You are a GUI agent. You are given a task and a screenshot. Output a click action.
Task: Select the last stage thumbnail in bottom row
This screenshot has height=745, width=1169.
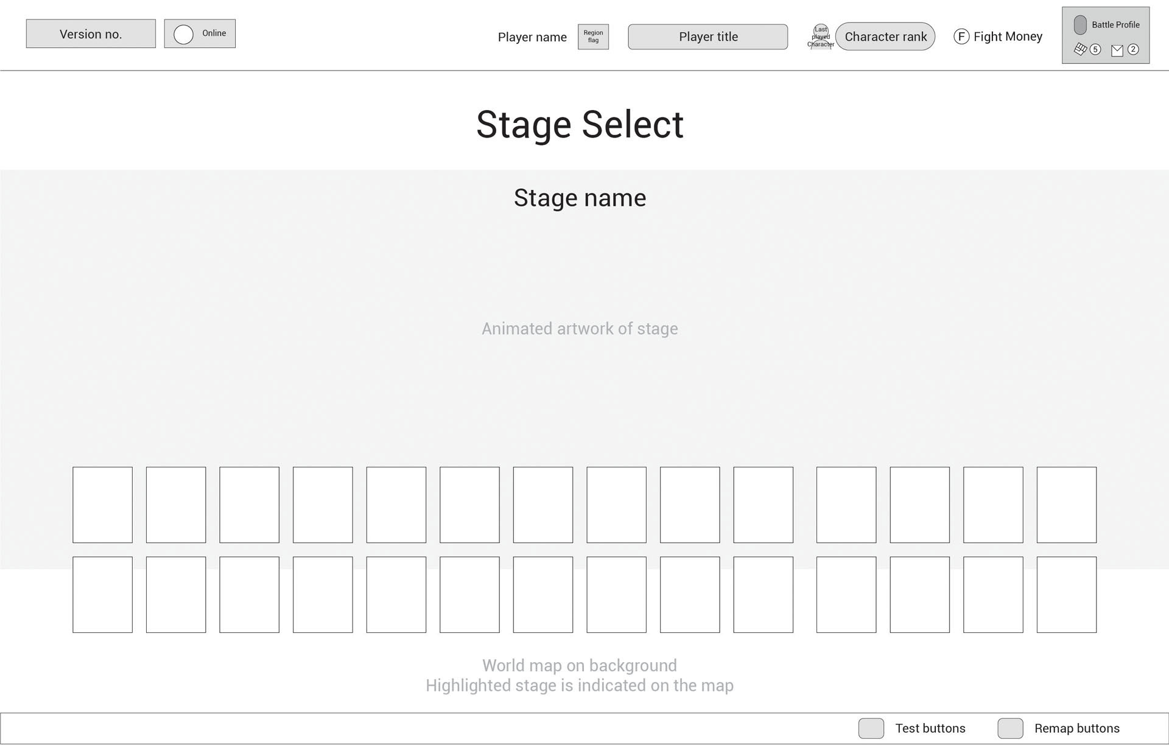point(1066,595)
